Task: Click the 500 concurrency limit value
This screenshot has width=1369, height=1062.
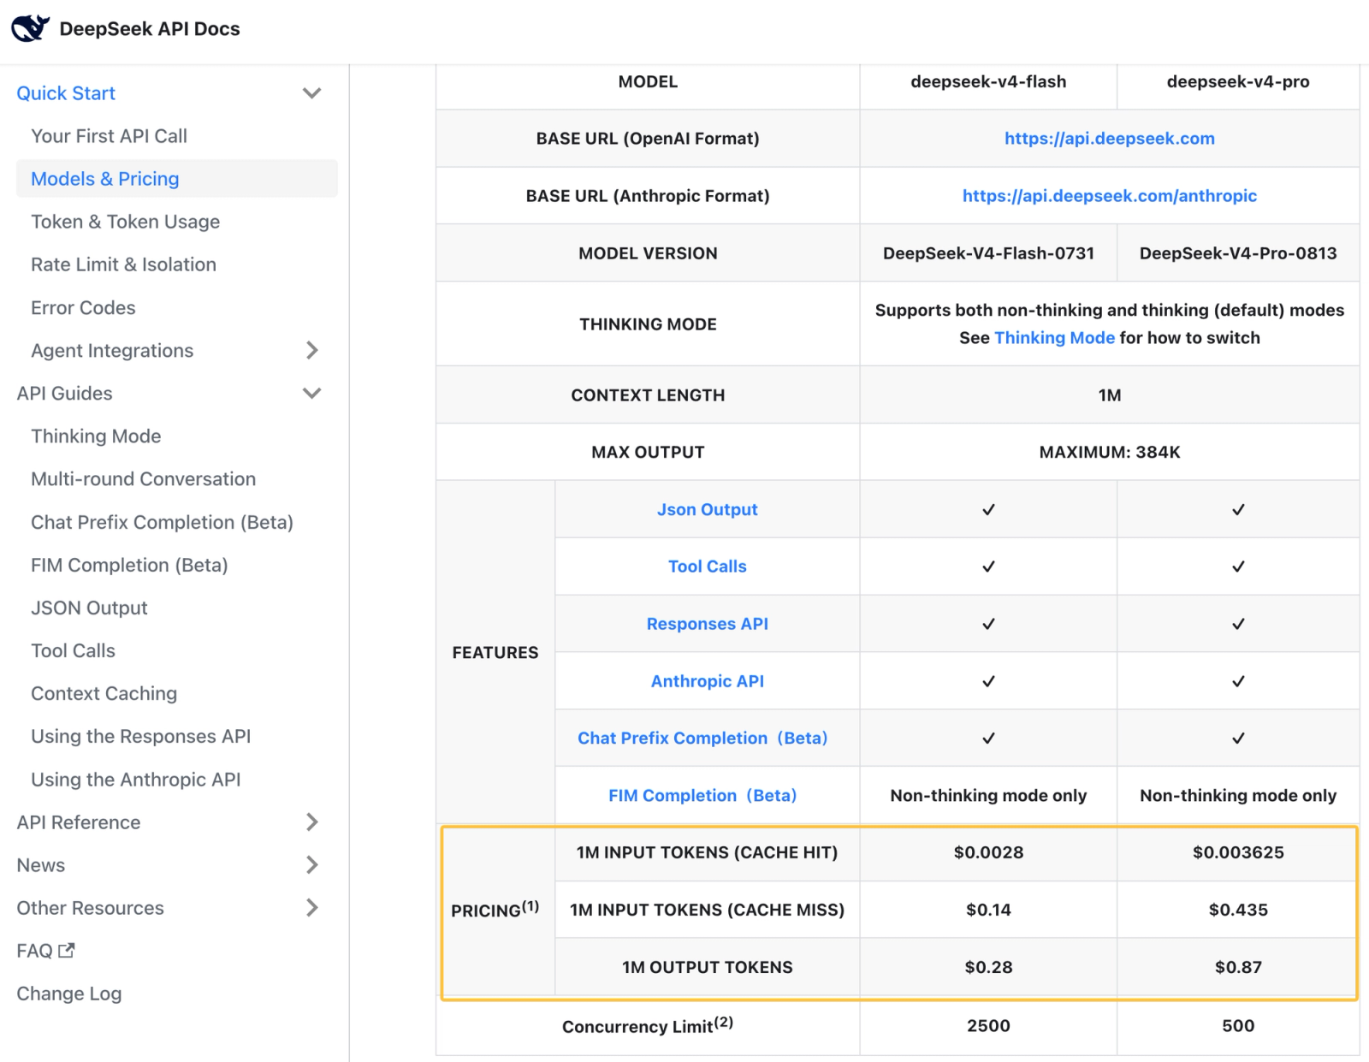Action: coord(1238,1025)
